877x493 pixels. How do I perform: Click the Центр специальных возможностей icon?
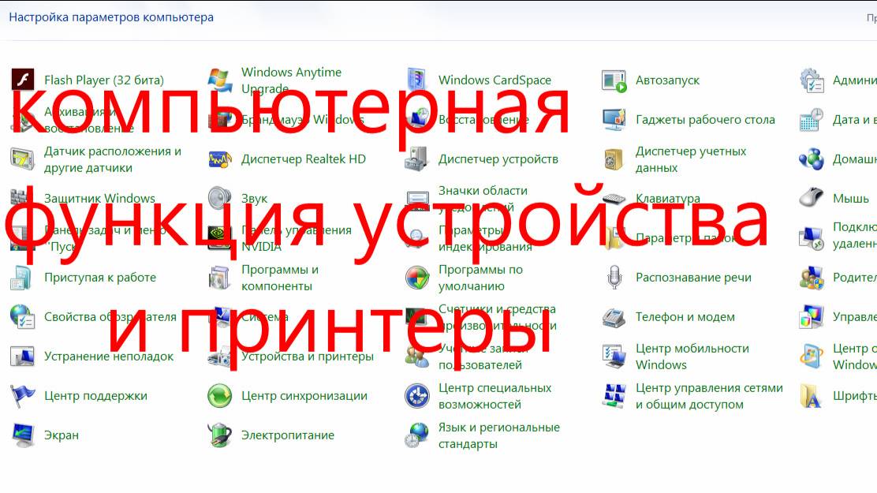pos(417,396)
